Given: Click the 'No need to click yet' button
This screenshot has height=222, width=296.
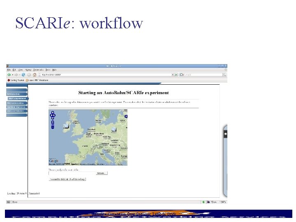Looking at the screenshot, I should [x=67, y=179].
